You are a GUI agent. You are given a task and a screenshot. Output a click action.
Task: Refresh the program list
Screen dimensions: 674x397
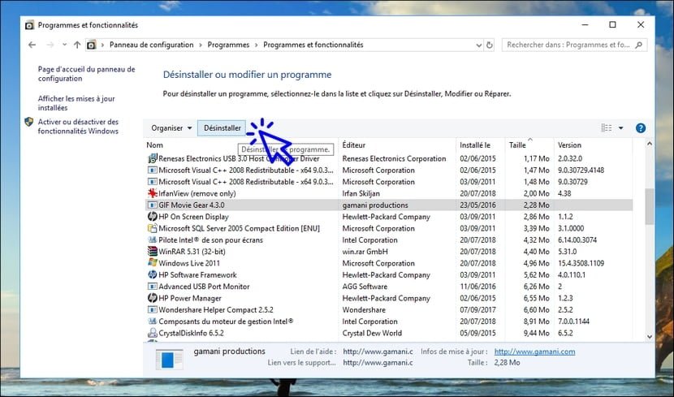click(489, 45)
